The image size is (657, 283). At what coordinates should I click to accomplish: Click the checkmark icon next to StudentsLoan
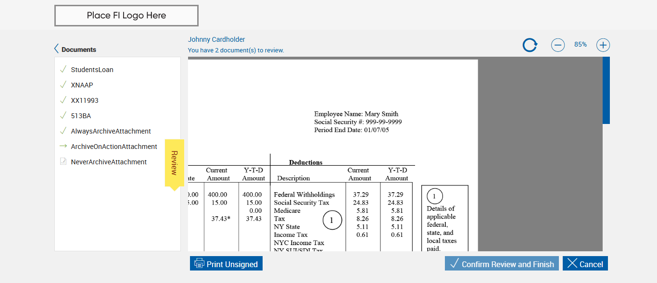point(63,69)
